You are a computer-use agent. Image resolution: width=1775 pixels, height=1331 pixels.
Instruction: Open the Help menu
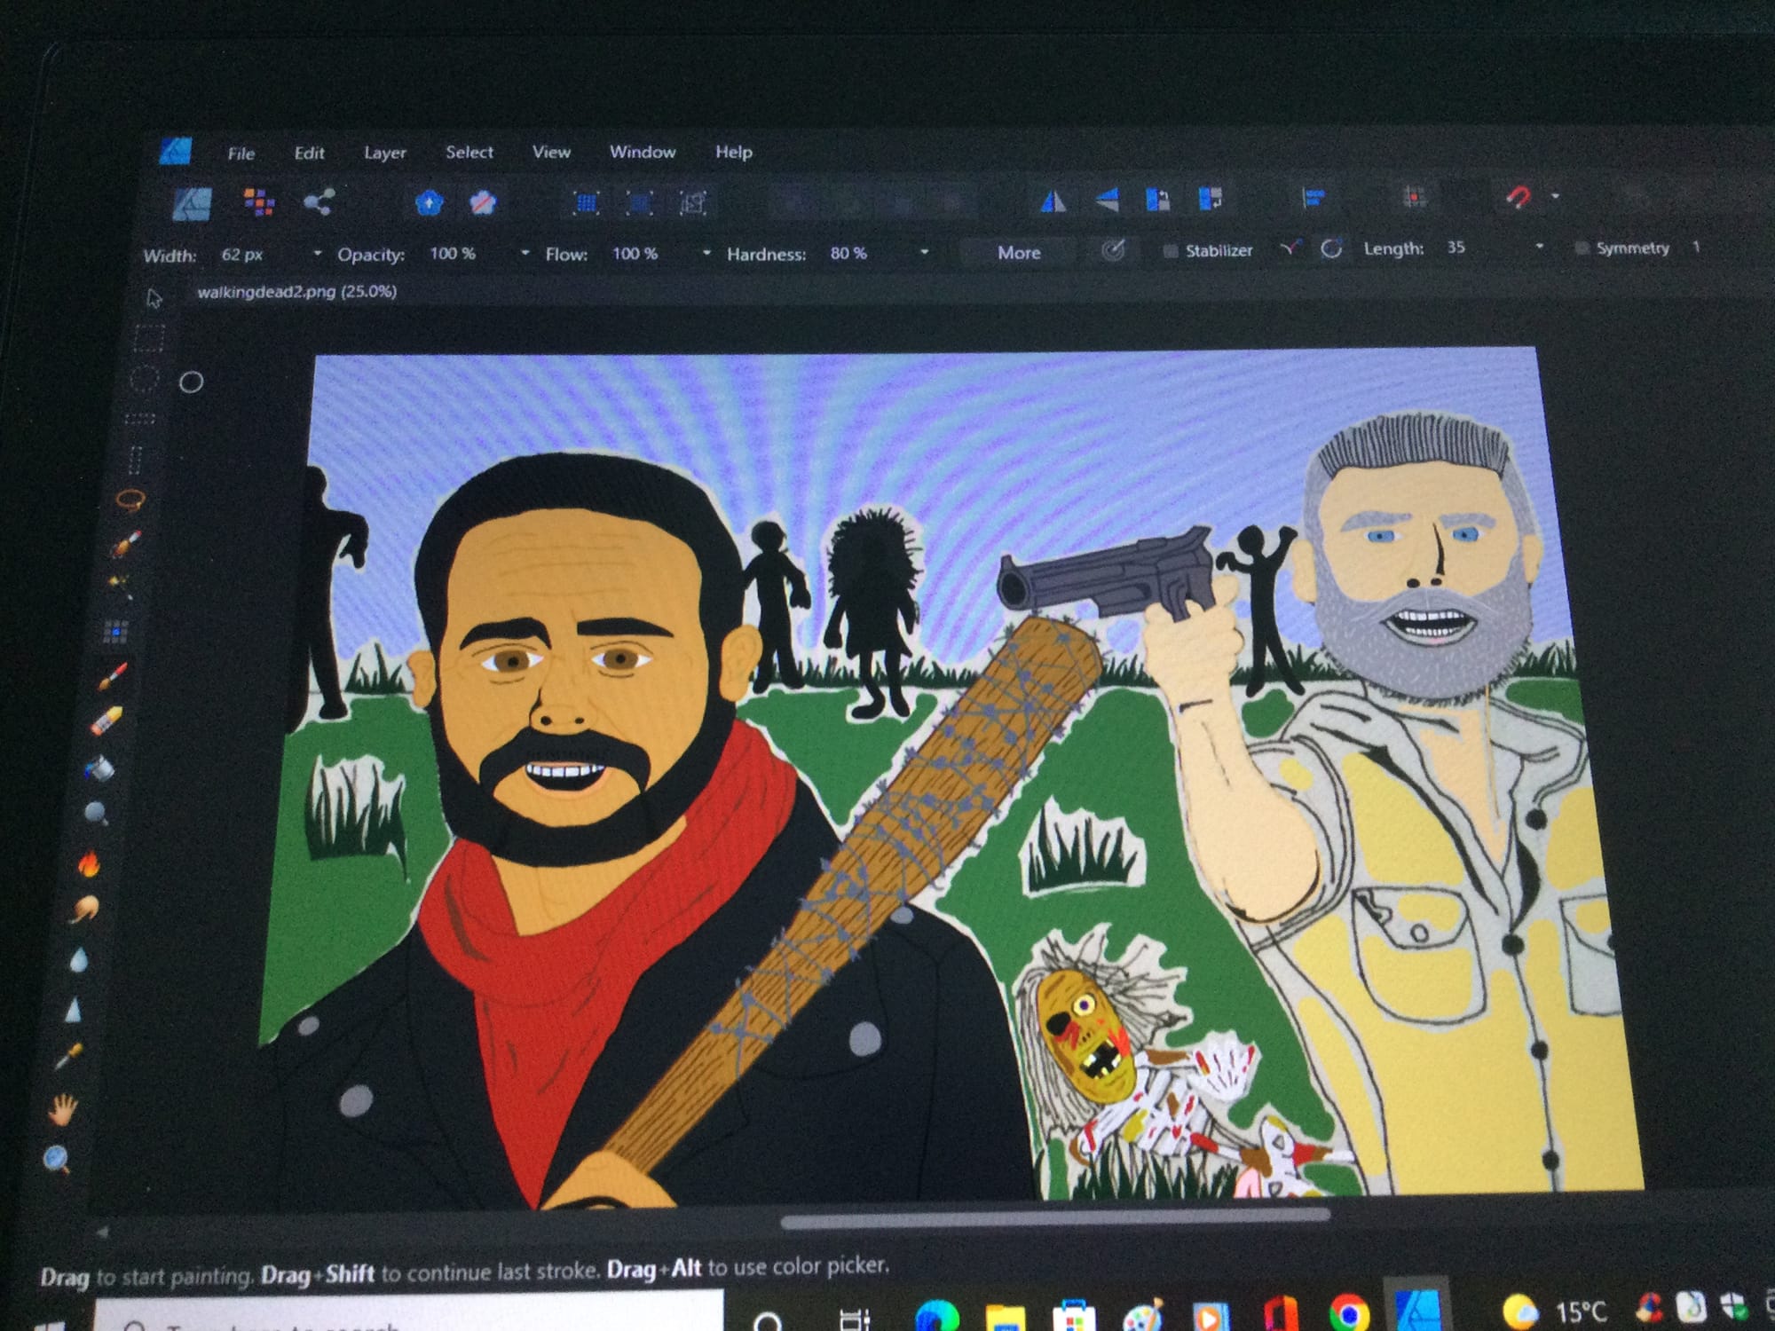(x=734, y=152)
